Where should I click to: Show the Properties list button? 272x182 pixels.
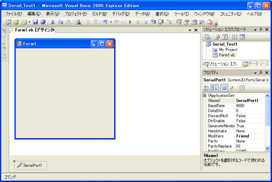pos(224,88)
